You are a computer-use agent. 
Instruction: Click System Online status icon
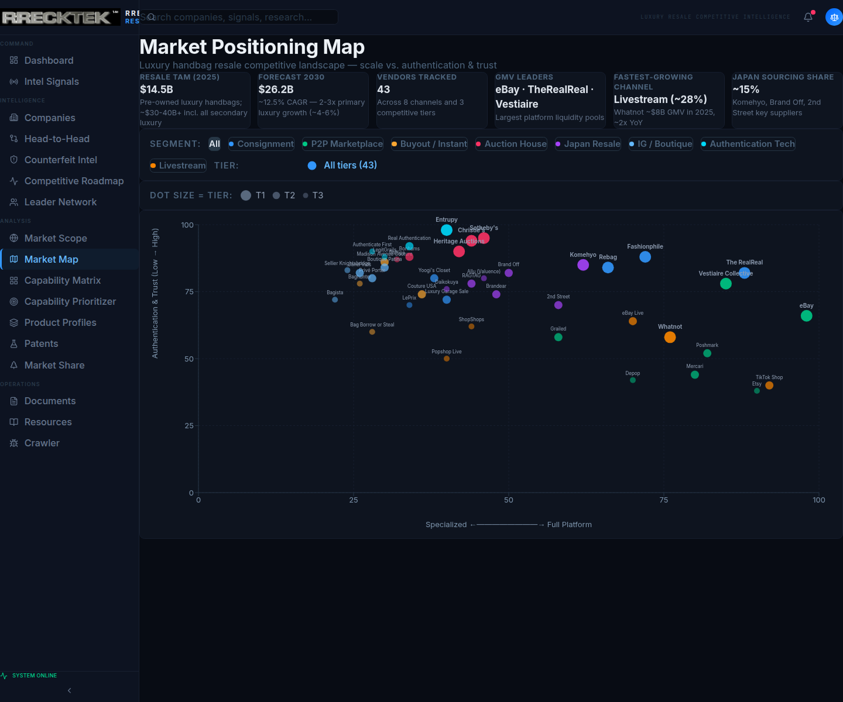click(5, 676)
